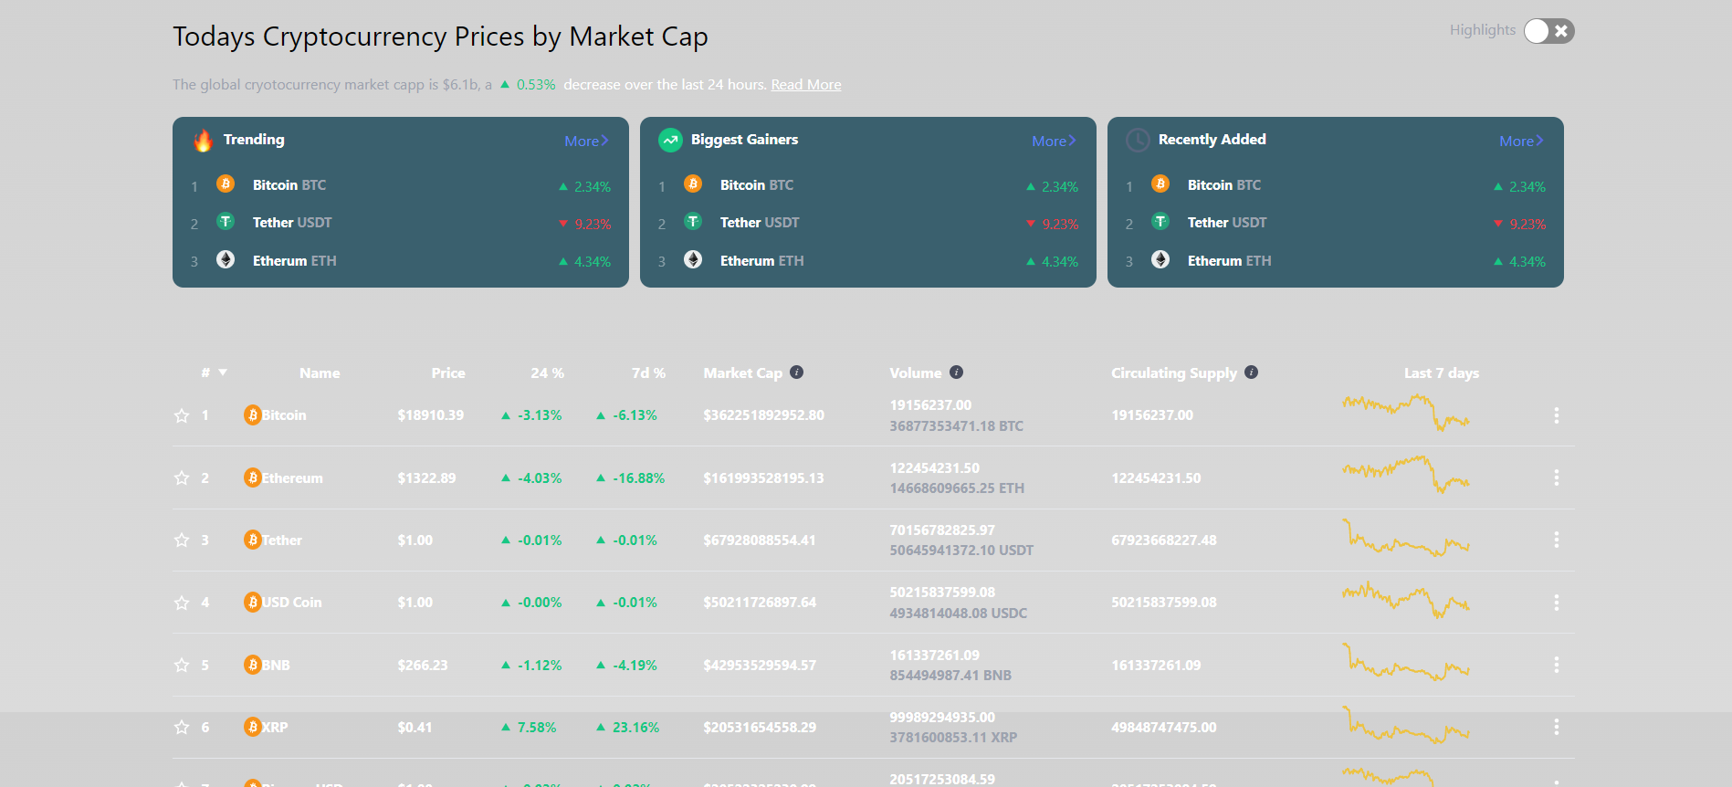
Task: Open the USD Coin row options menu
Action: point(1556,603)
